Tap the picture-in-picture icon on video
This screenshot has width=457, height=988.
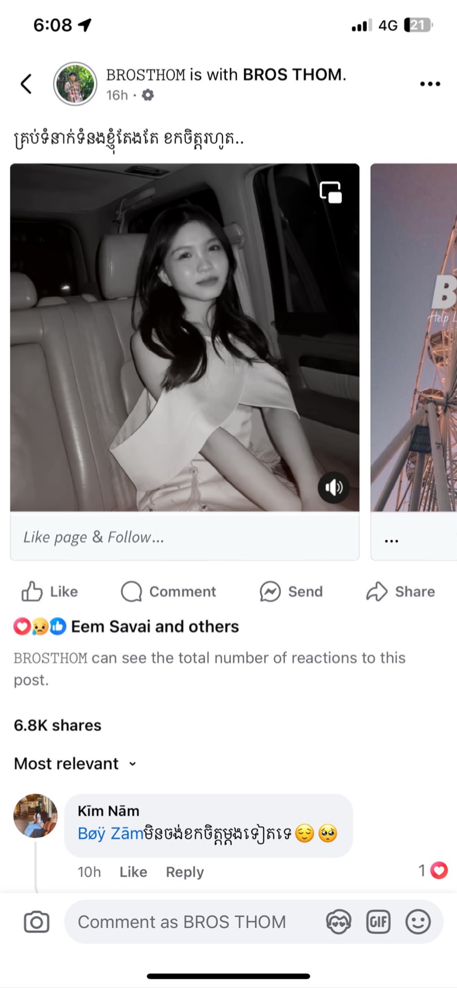tap(330, 192)
